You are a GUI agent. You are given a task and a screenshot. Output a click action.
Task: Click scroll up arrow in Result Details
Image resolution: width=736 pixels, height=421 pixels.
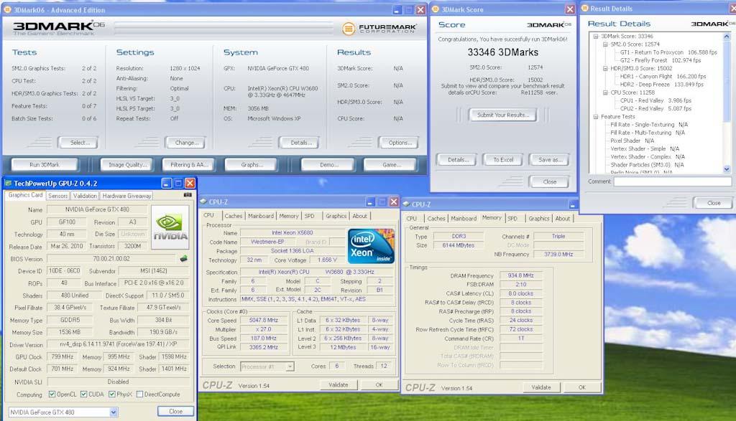(727, 36)
